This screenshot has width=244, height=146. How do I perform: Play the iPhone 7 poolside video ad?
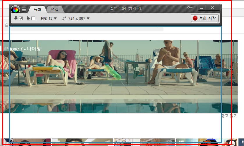pyautogui.click(x=119, y=77)
